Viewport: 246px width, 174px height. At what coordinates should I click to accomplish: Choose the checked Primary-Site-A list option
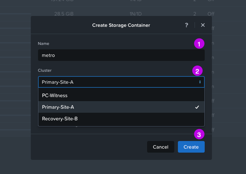pos(121,107)
